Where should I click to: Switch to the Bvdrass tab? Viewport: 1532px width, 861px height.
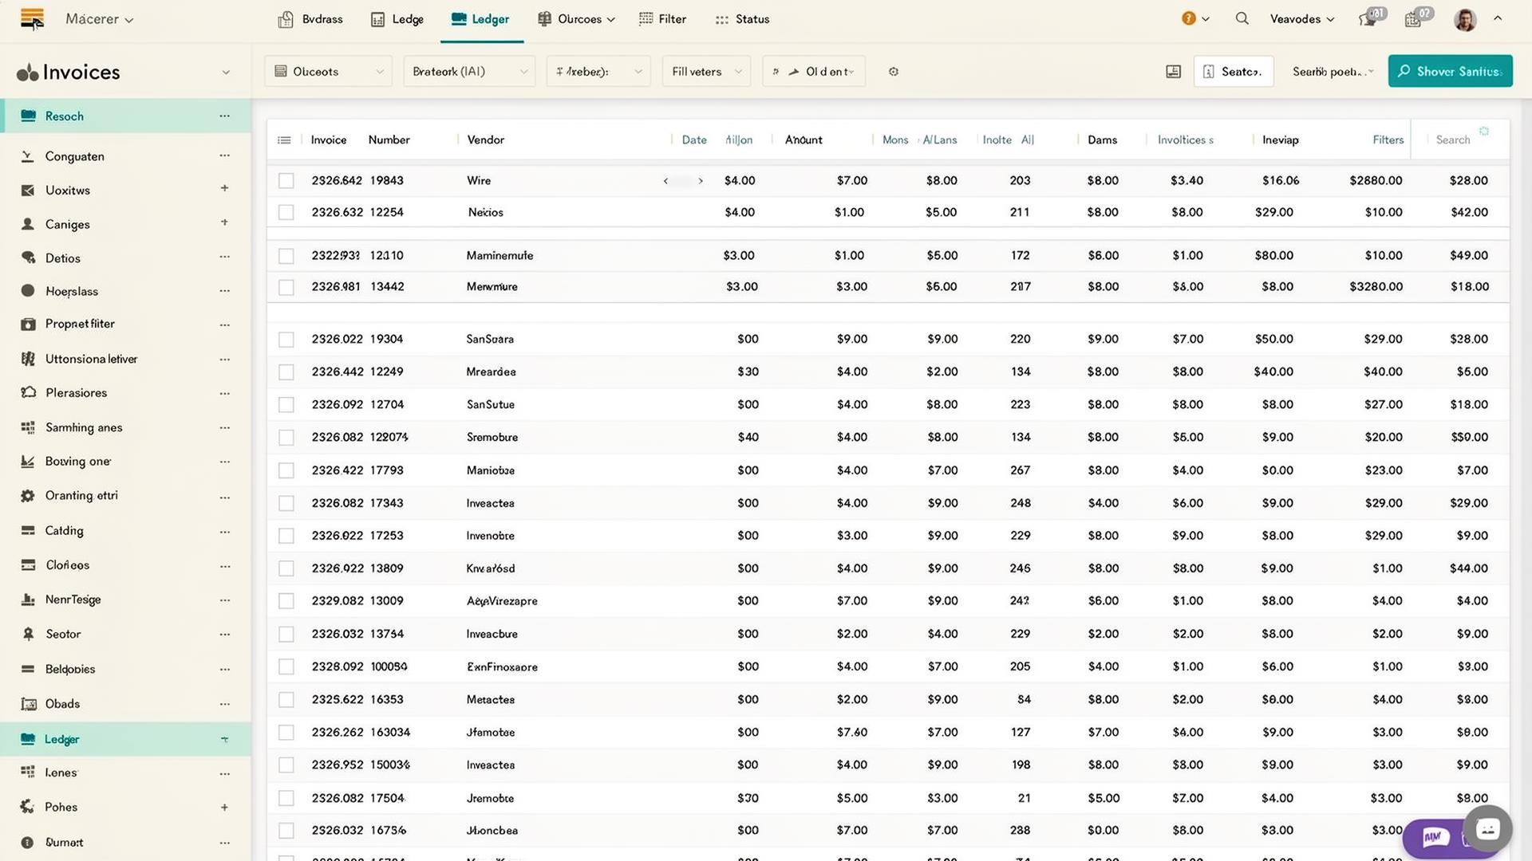[x=310, y=19]
